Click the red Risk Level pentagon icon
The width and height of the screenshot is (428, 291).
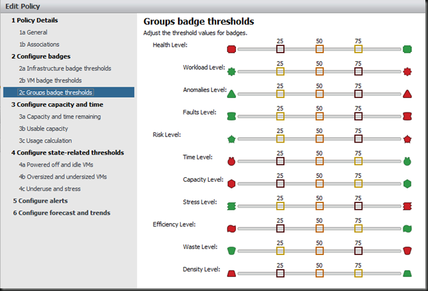(x=407, y=139)
